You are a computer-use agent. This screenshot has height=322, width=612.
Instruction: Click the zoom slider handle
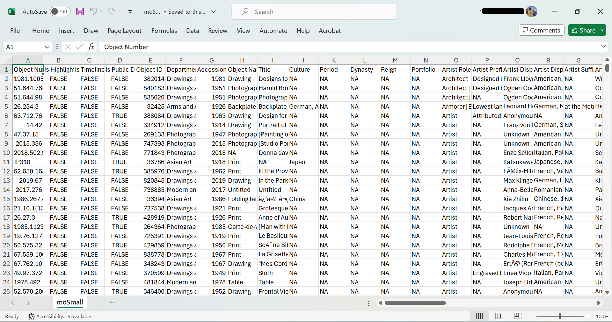(x=560, y=316)
